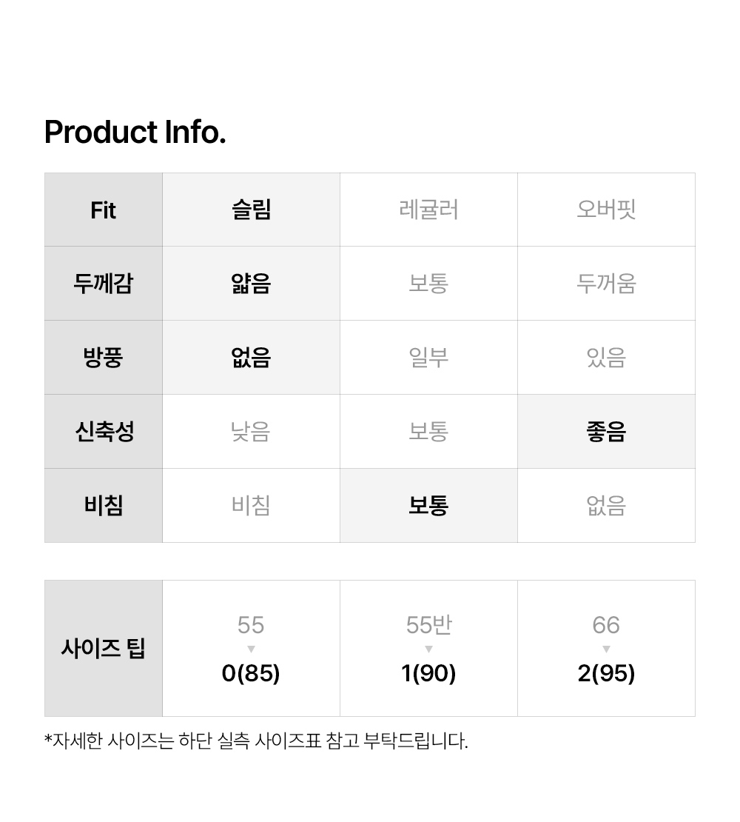This screenshot has width=740, height=822.
Task: Click the footnote about 실측 사이즈표
Action: coord(256,741)
